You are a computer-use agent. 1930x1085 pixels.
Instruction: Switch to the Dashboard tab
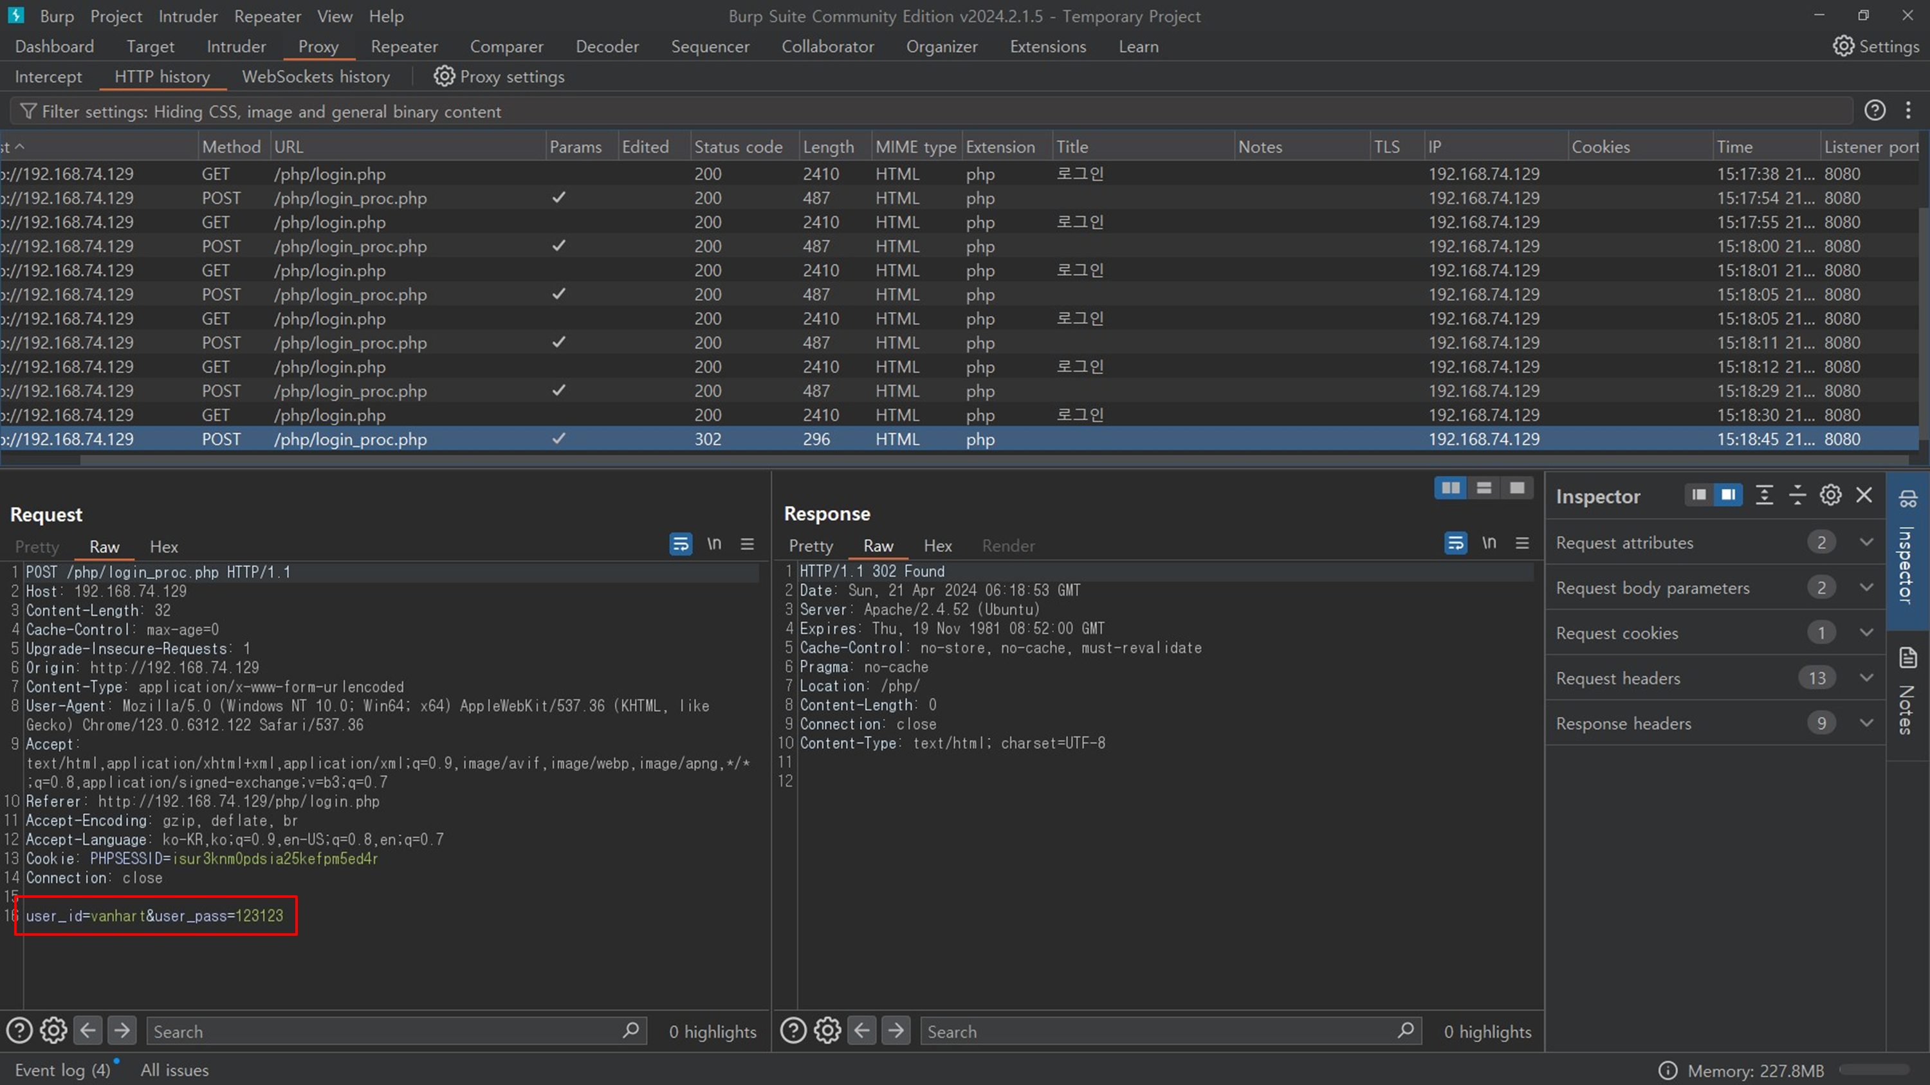click(x=55, y=46)
